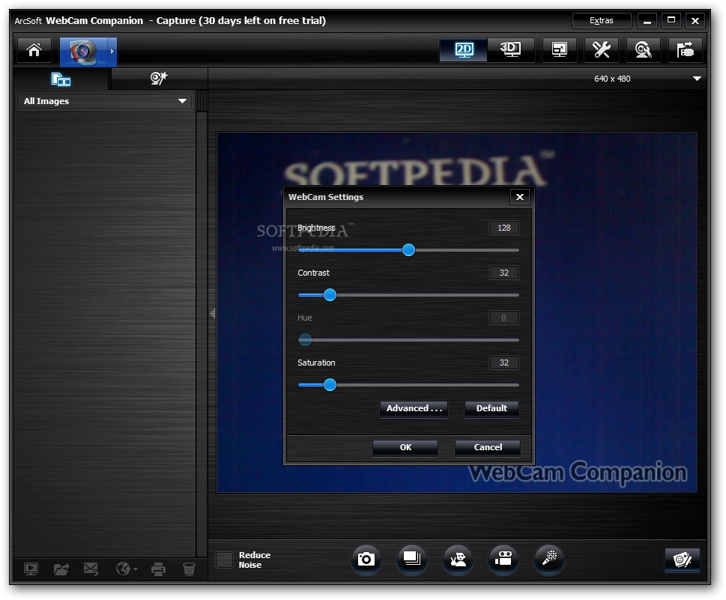The image size is (726, 600).
Task: Close the WebCam Settings dialog
Action: (x=520, y=197)
